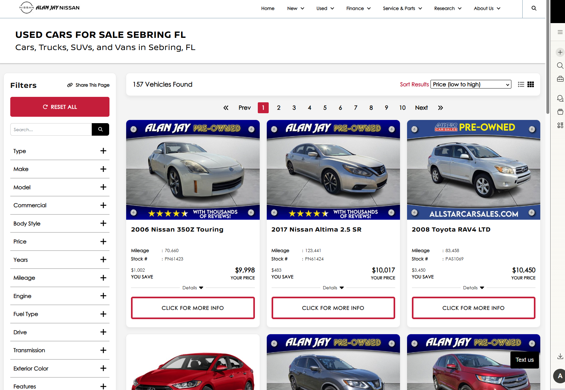Click the Share This Page link icon
The height and width of the screenshot is (390, 565).
click(70, 85)
